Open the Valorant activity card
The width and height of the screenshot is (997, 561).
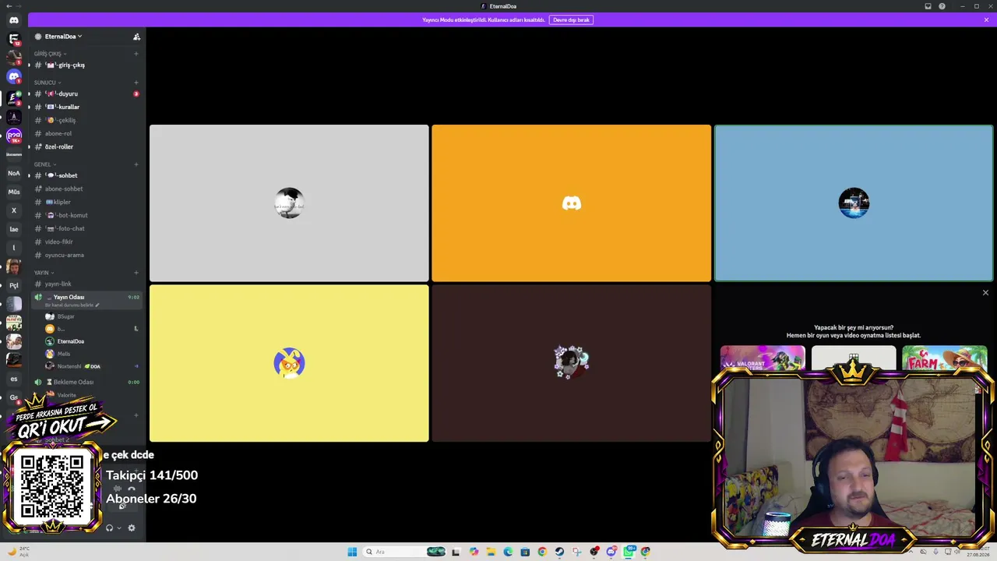[763, 358]
